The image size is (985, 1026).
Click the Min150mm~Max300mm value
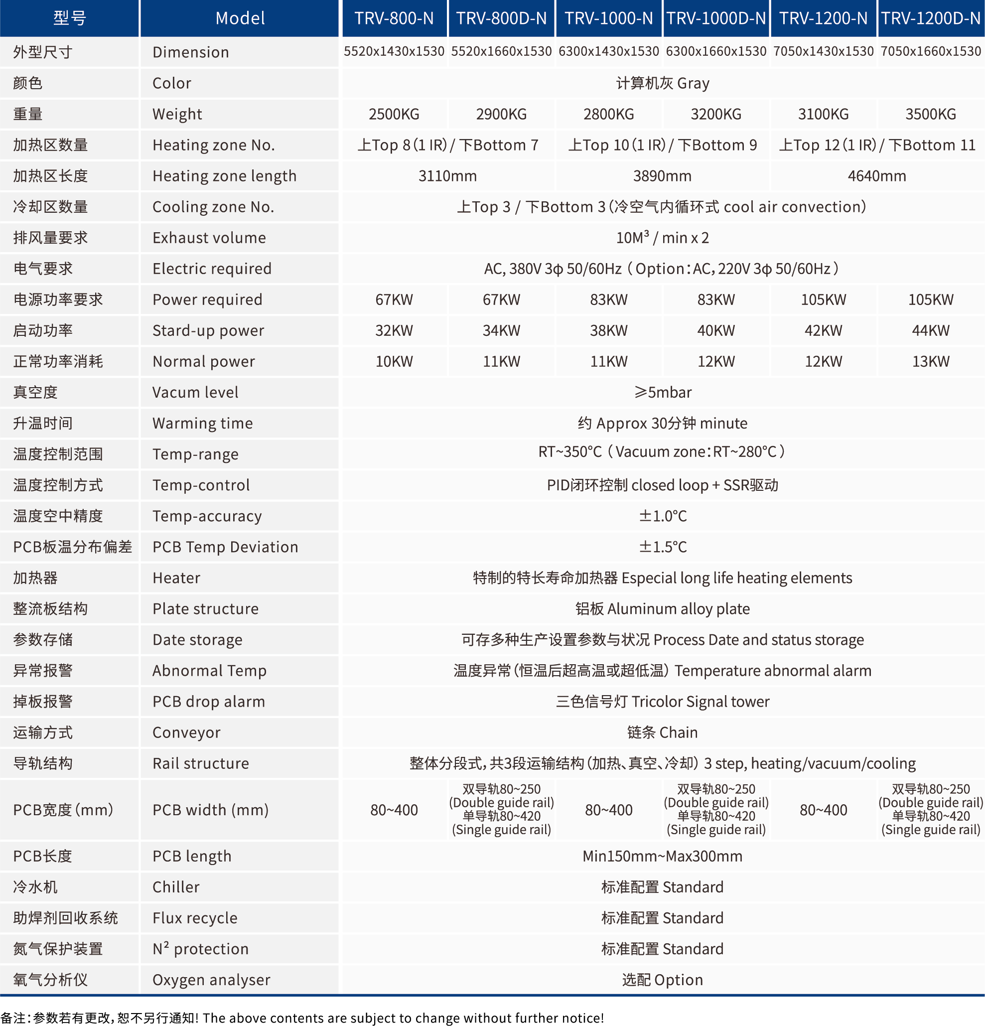[x=663, y=857]
